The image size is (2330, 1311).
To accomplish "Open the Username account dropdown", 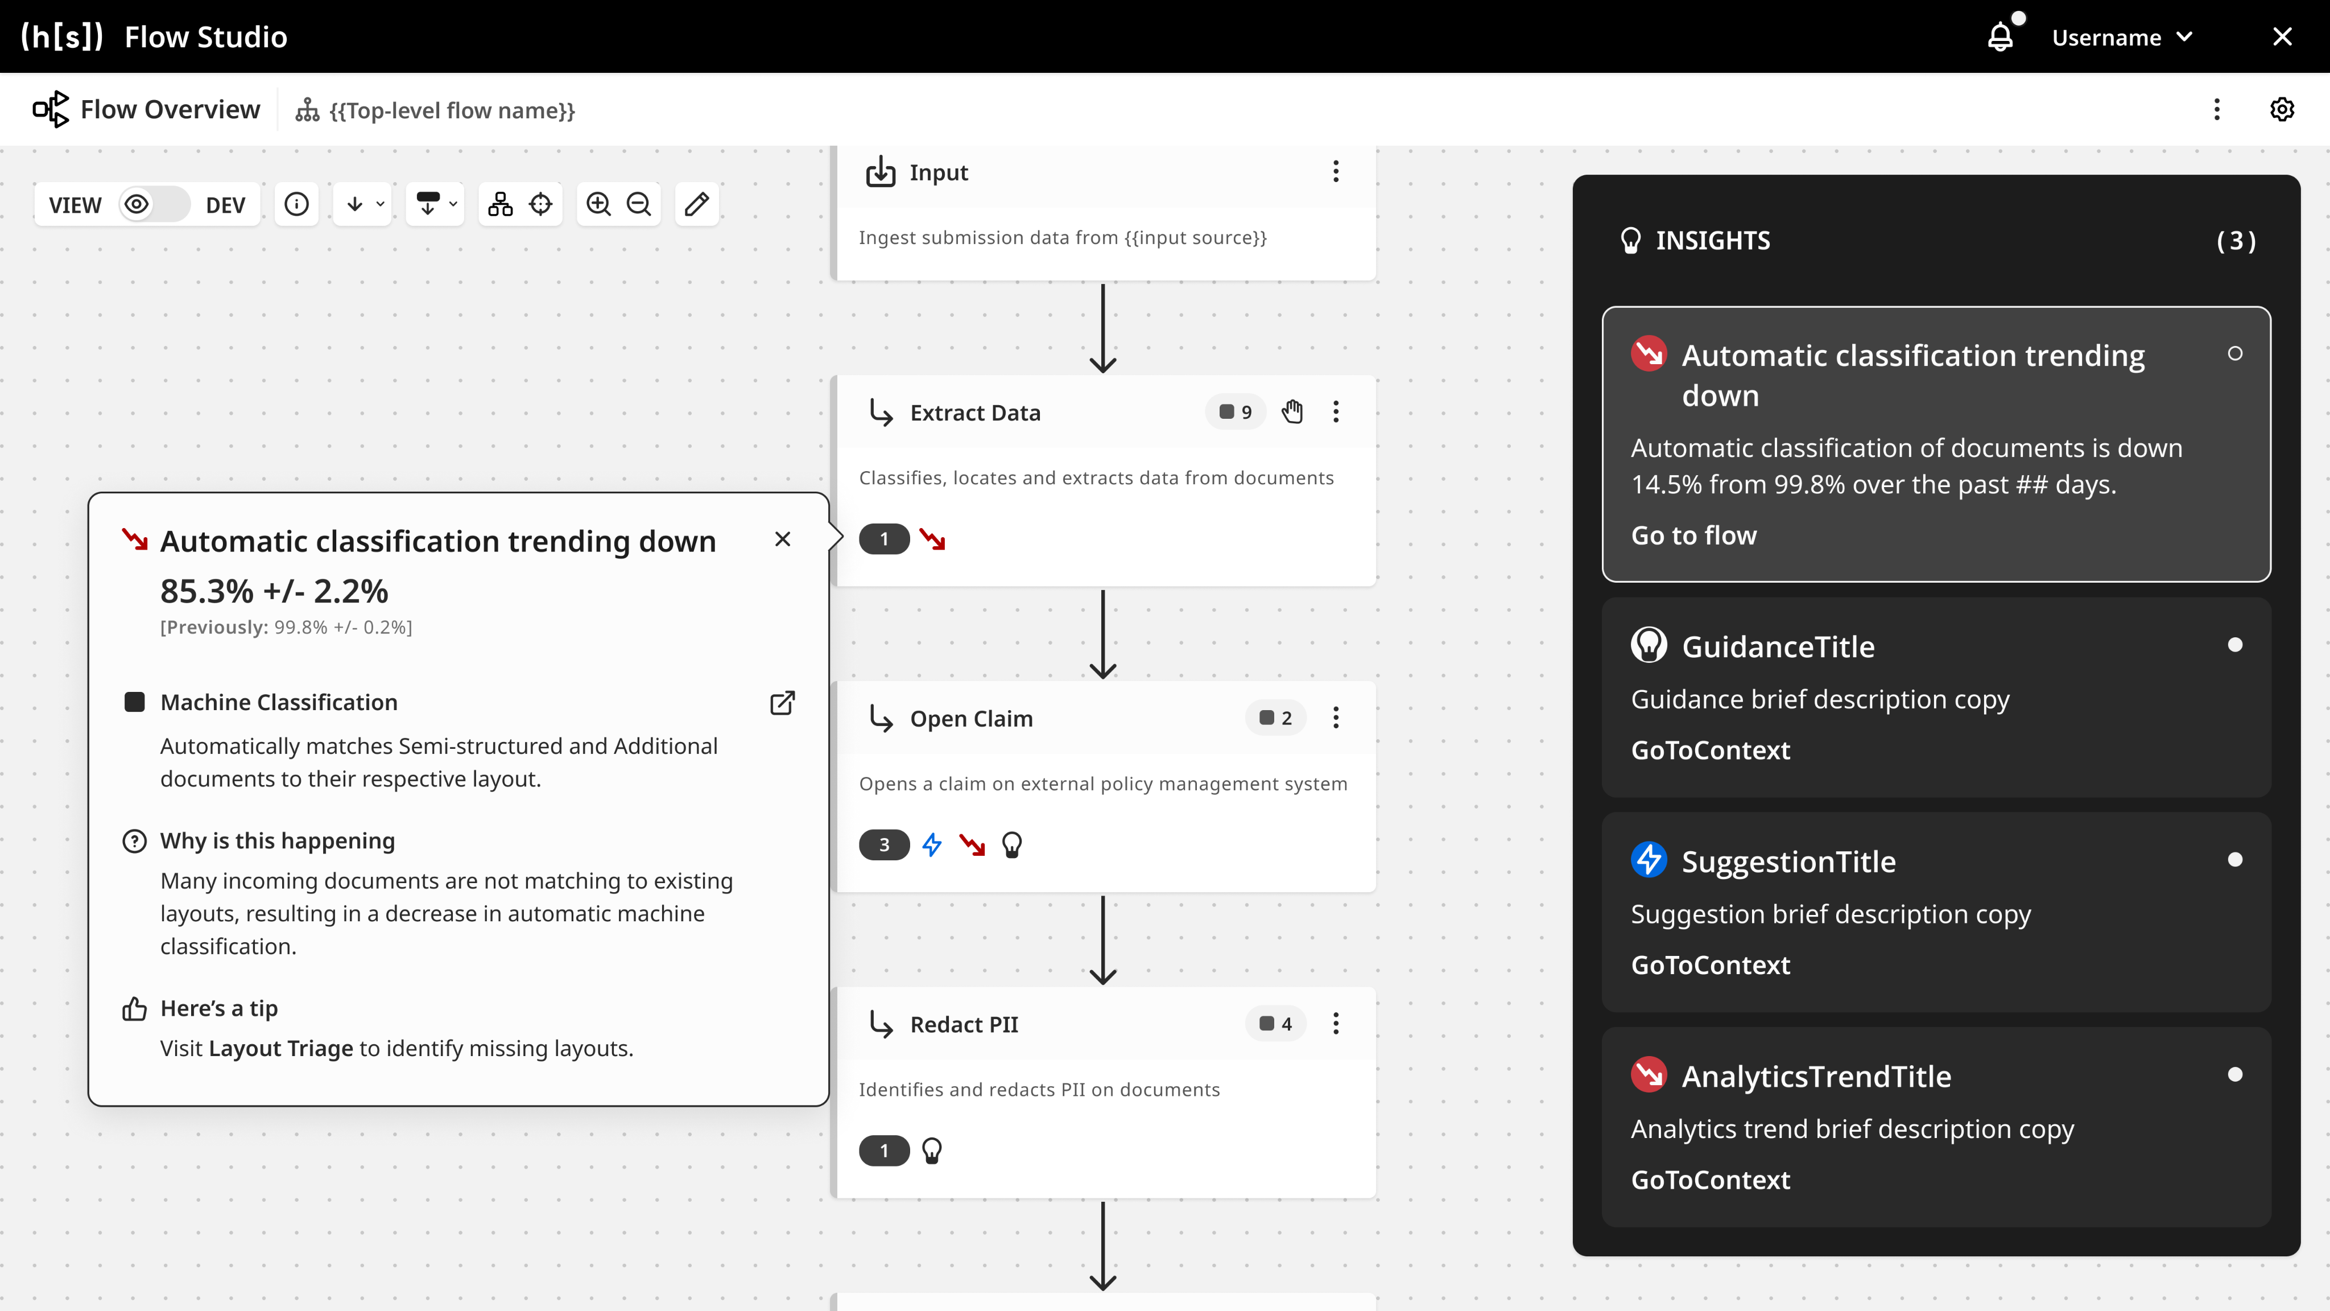I will pyautogui.click(x=2121, y=37).
